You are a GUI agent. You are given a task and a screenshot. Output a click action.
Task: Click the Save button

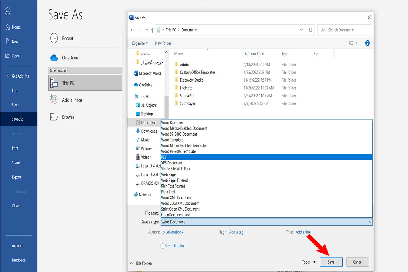(x=331, y=262)
